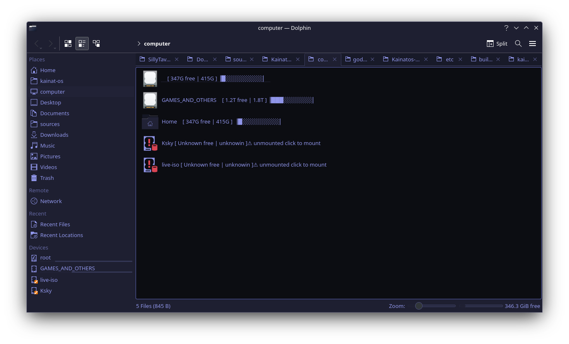Close the active co... tab
The width and height of the screenshot is (569, 344).
[334, 59]
